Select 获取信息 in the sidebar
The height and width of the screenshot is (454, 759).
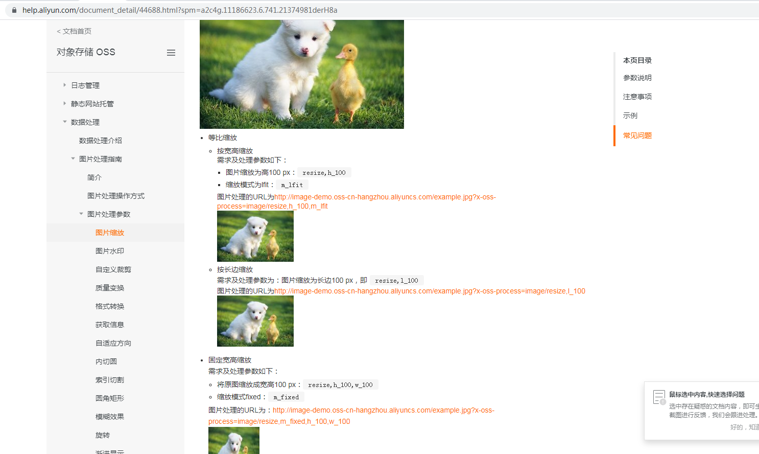[x=110, y=325]
